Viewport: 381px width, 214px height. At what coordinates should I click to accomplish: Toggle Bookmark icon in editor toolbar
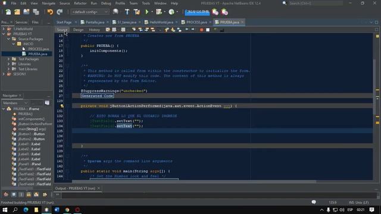[179, 30]
